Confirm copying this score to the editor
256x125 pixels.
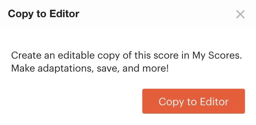coord(194,101)
